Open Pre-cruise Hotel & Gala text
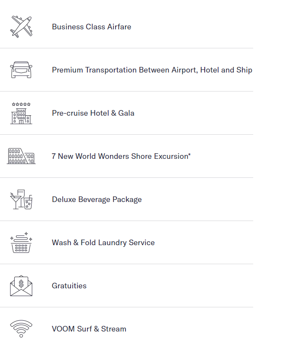 click(x=93, y=113)
